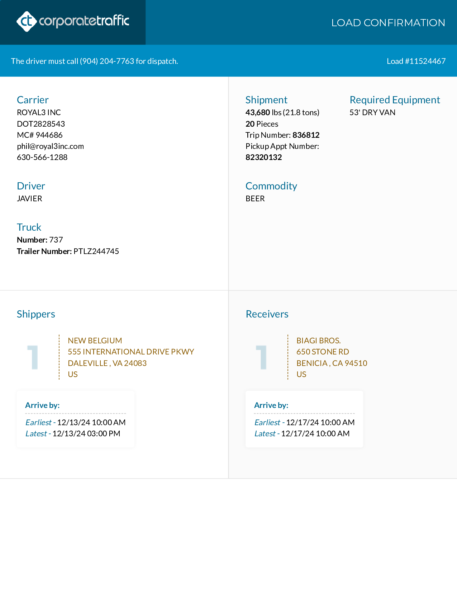Select commodity BEER
The image size is (457, 592).
pos(255,198)
